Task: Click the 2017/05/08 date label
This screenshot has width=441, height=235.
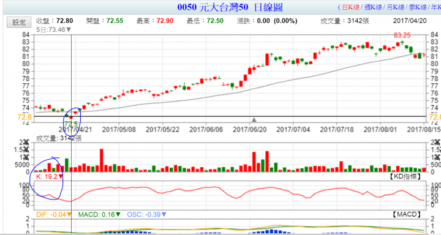Action: (x=119, y=130)
